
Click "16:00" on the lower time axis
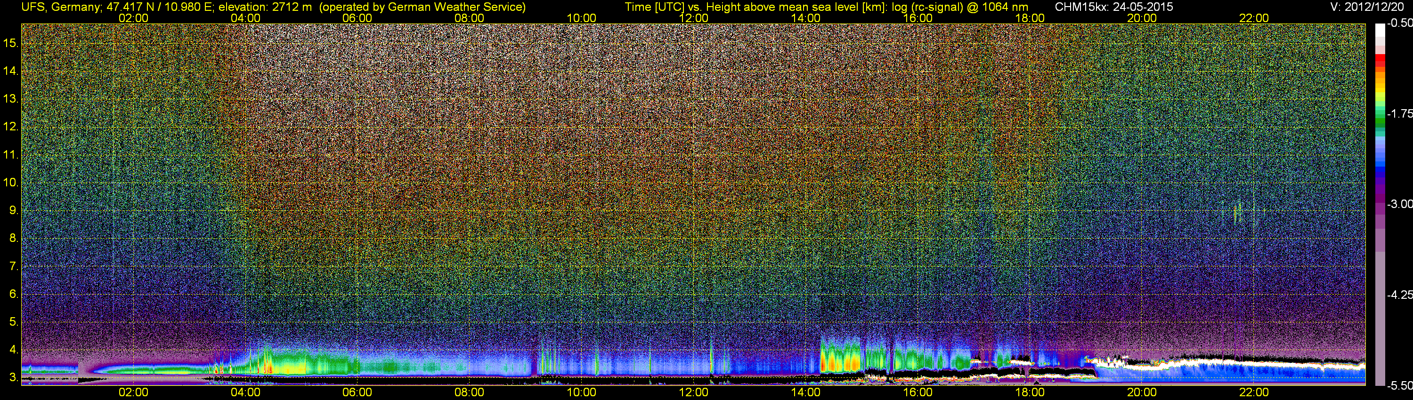(x=918, y=392)
